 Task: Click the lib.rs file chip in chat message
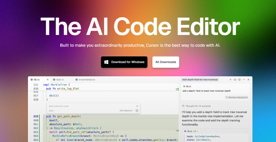click(187, 86)
